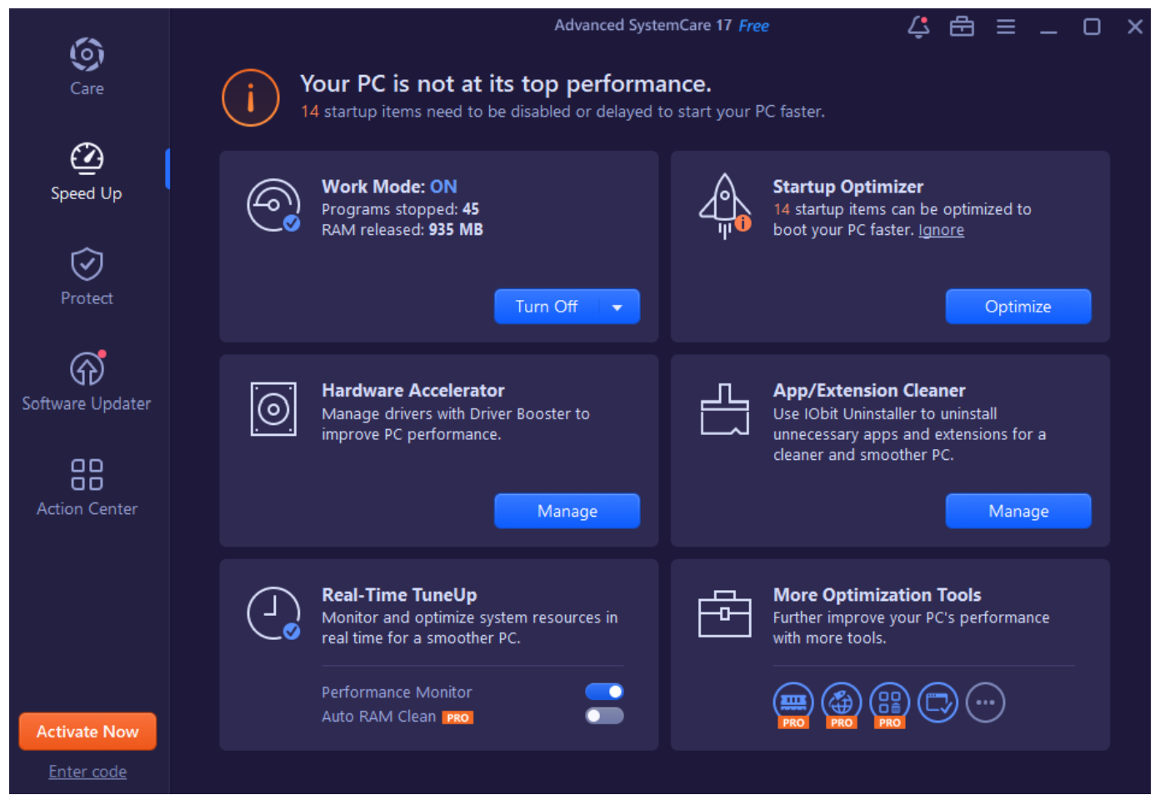The width and height of the screenshot is (1155, 800).
Task: Click the Optimize button for startup
Action: click(x=1018, y=307)
